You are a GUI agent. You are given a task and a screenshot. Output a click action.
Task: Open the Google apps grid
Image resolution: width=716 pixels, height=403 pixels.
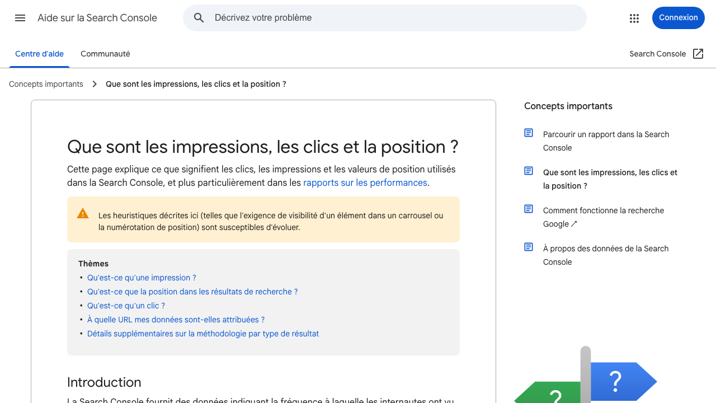(634, 18)
